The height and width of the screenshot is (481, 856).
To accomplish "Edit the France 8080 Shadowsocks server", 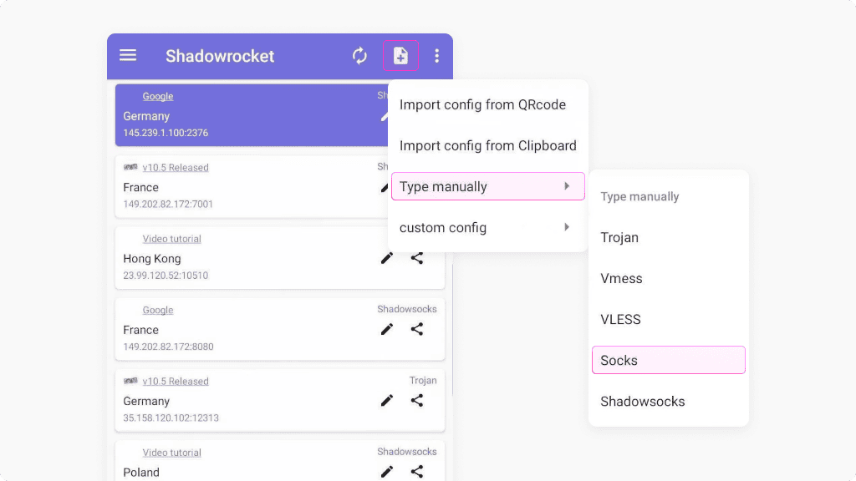I will [387, 329].
